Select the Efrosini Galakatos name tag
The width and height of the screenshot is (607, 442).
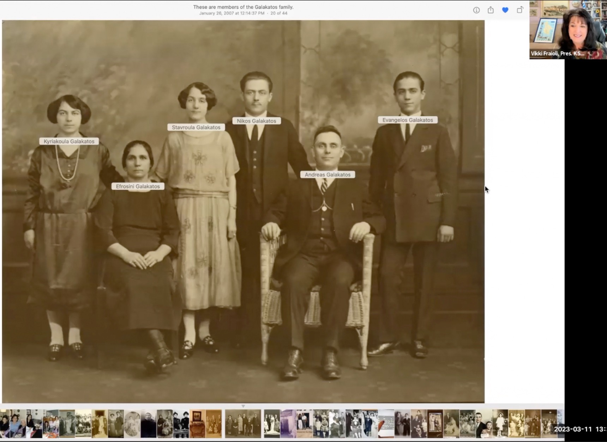click(x=138, y=186)
